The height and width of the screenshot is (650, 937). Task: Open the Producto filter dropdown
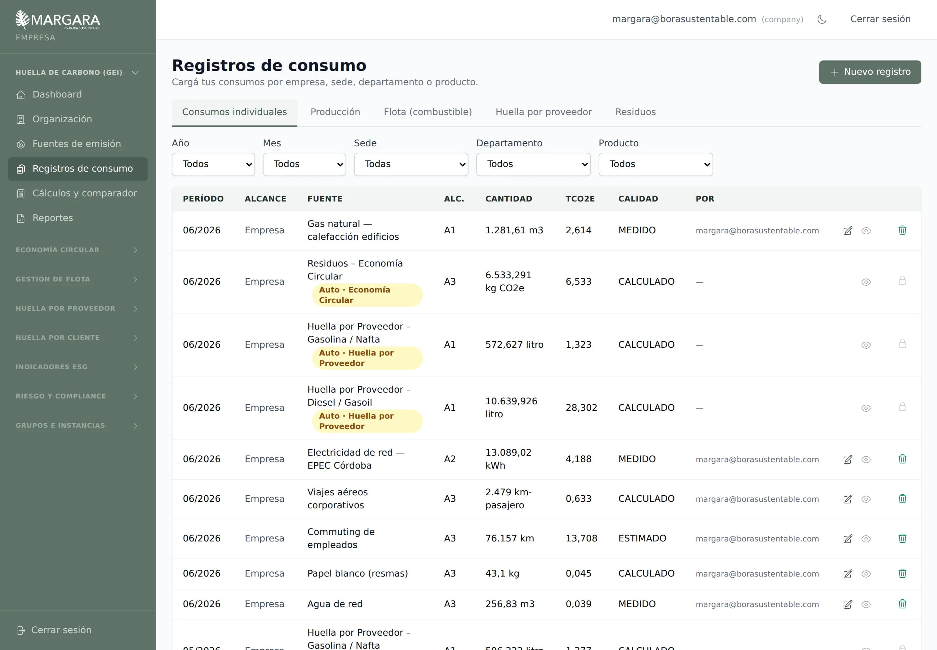(656, 164)
